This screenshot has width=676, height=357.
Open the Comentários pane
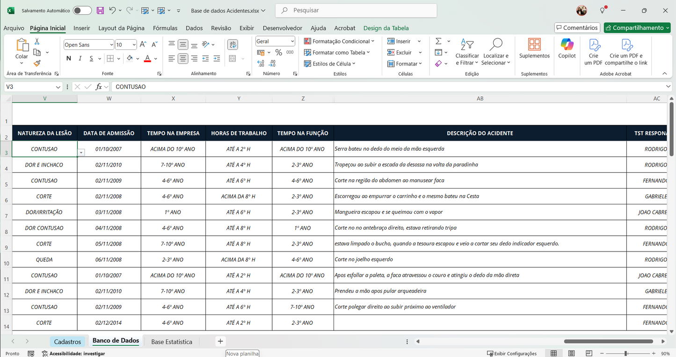click(x=577, y=27)
